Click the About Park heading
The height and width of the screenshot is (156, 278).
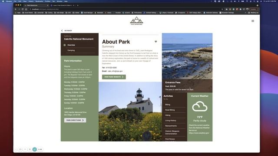[116, 42]
